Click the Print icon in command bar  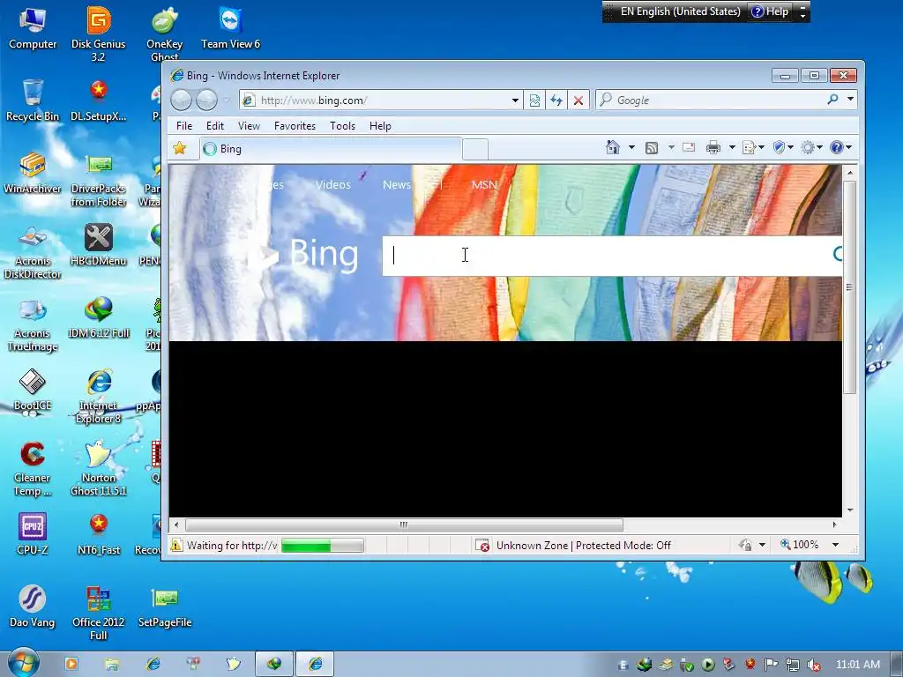(x=713, y=148)
